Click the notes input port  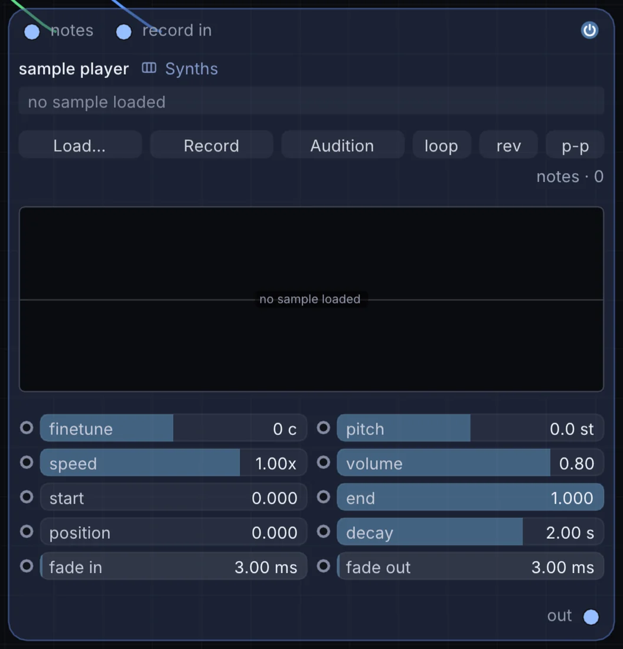tap(32, 32)
